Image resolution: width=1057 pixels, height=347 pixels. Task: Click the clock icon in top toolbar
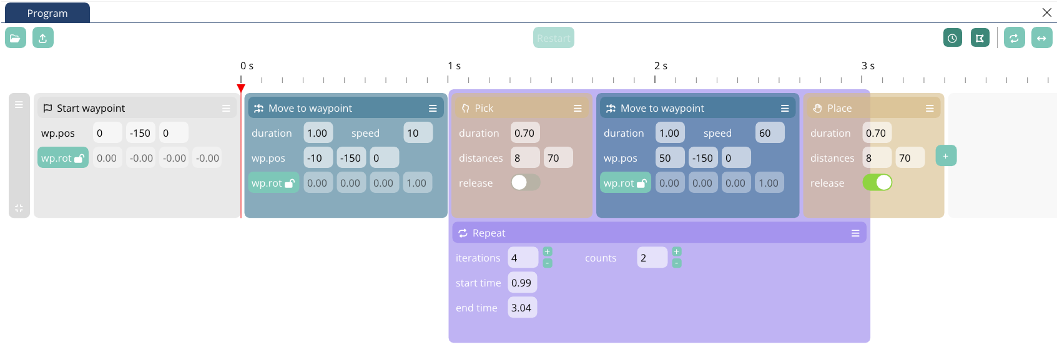coord(952,38)
